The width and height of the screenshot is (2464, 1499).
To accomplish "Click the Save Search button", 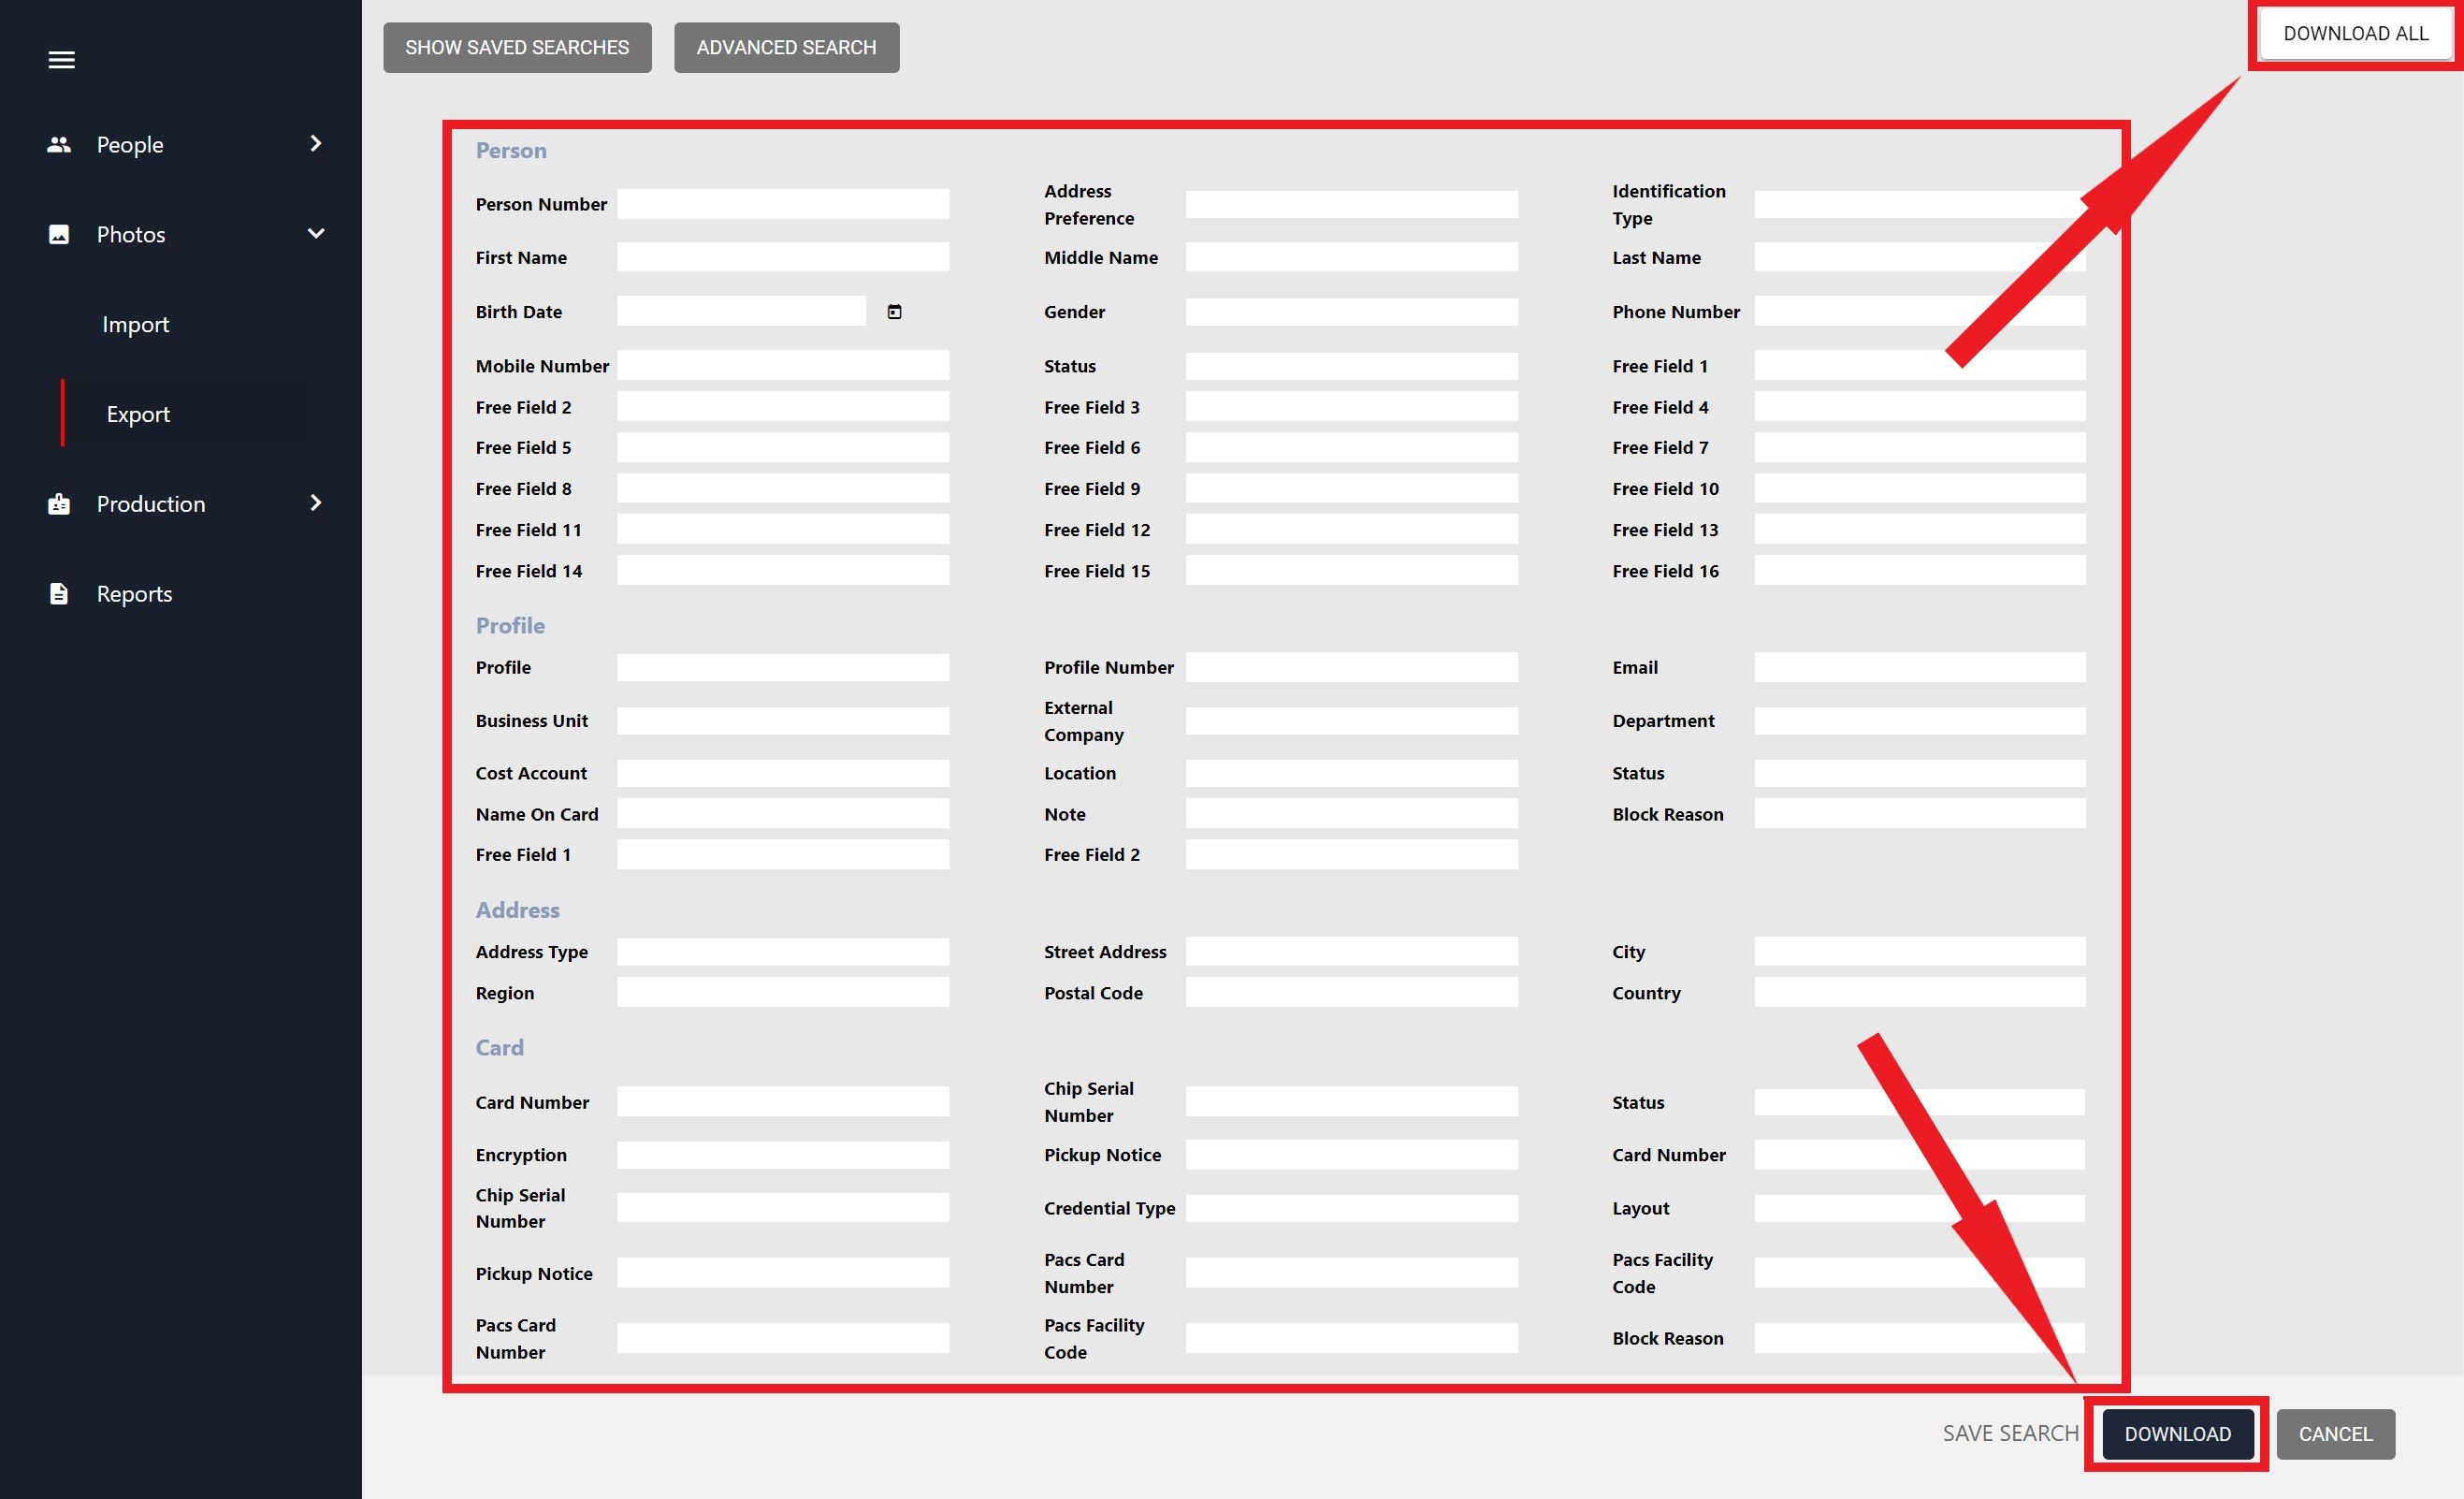I will [2010, 1433].
